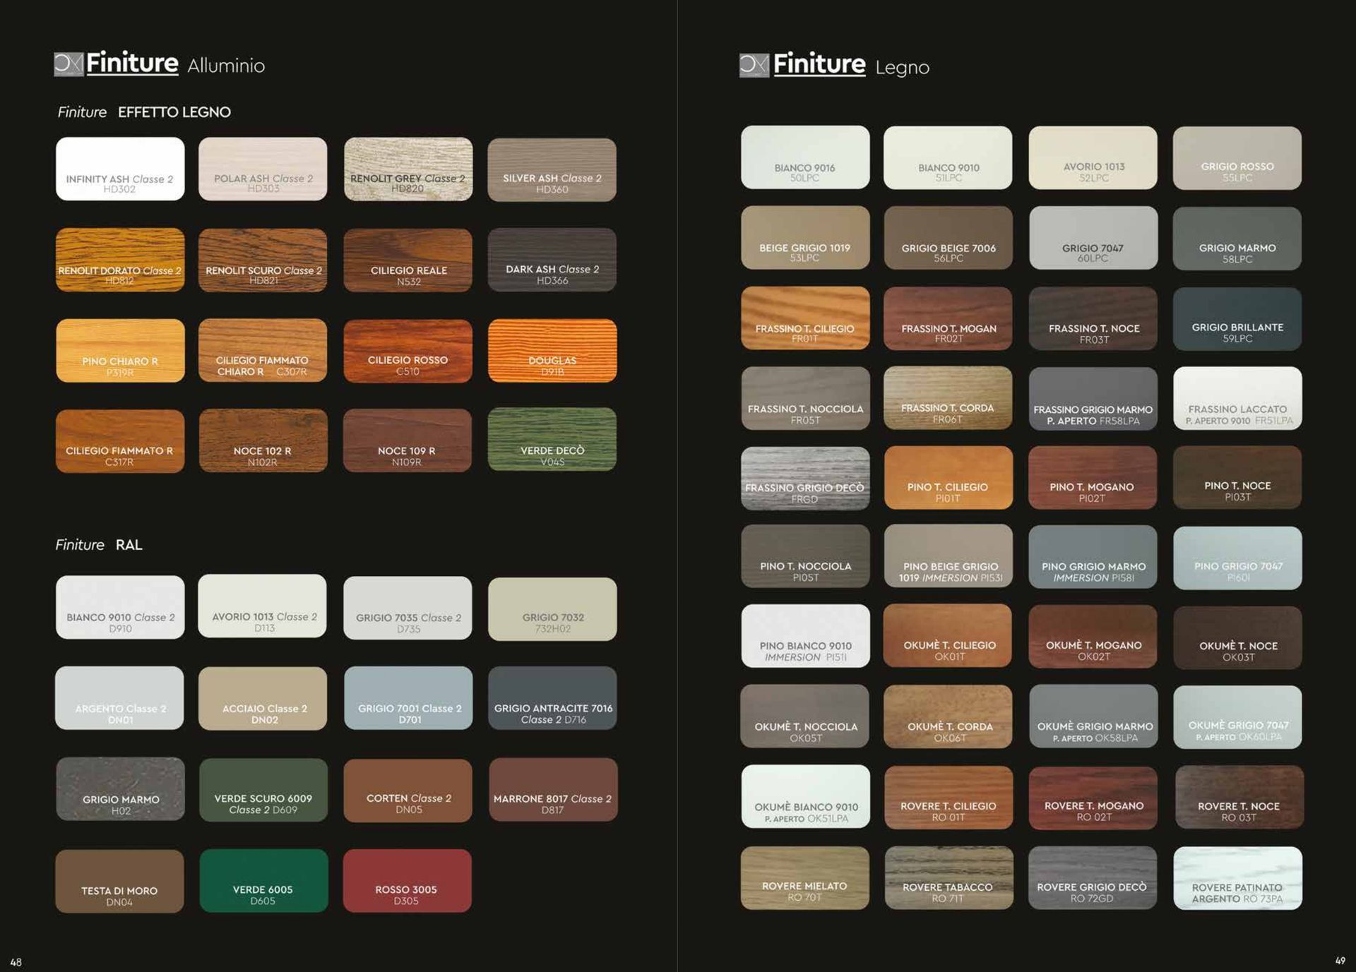
Task: Click the Okumè T. Mogano OK02T swatch
Action: tap(1093, 637)
